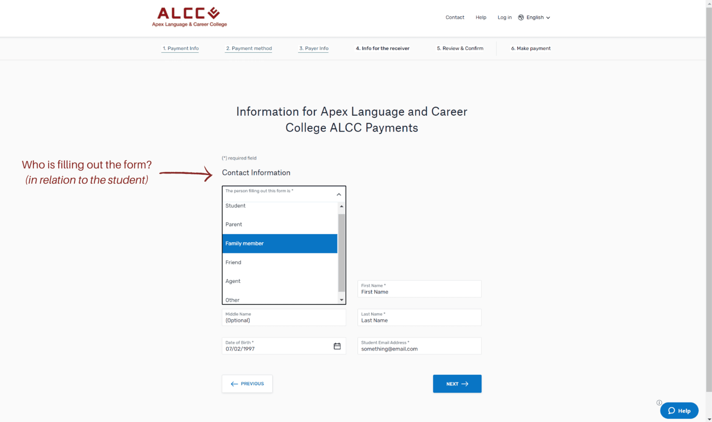Click the ALCC college logo

(190, 17)
